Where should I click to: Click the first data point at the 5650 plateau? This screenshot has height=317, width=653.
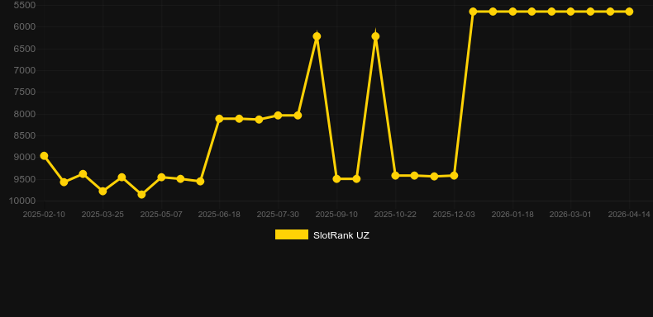(x=473, y=12)
